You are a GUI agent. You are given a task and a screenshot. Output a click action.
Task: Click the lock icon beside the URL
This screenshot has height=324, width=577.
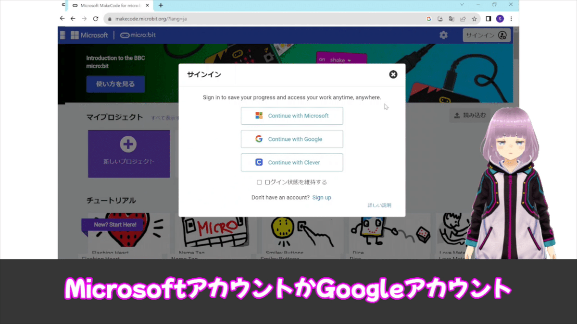(110, 19)
